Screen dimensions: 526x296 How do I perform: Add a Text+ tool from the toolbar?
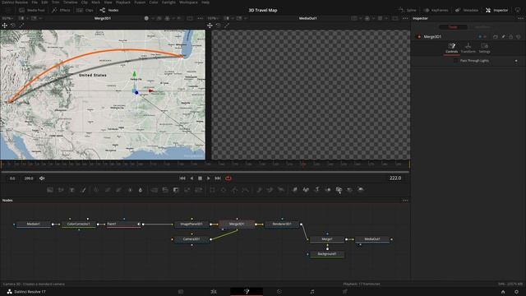pos(72,190)
